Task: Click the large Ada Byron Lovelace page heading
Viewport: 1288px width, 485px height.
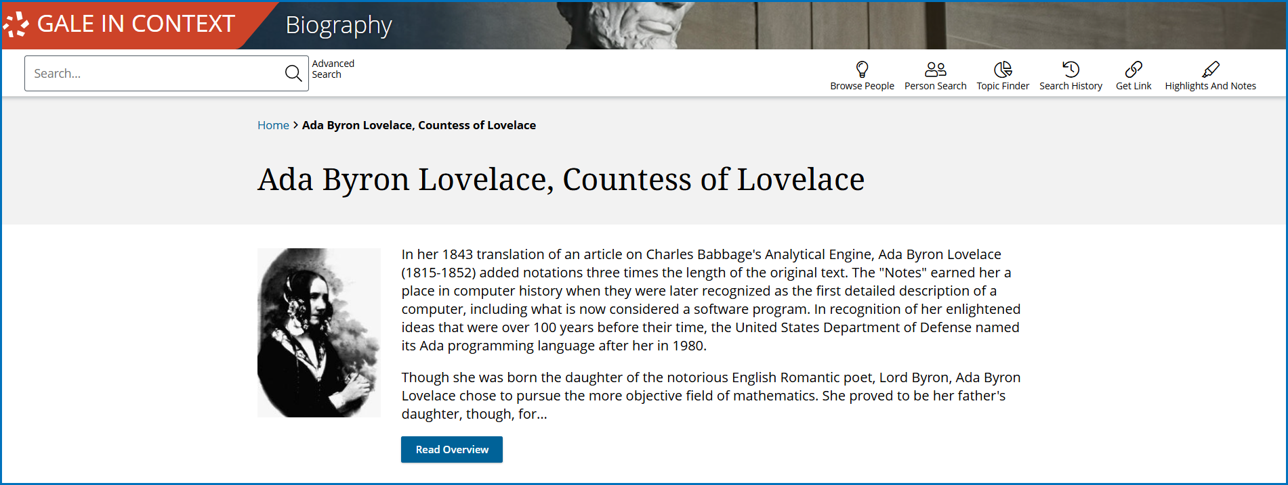Action: 560,180
